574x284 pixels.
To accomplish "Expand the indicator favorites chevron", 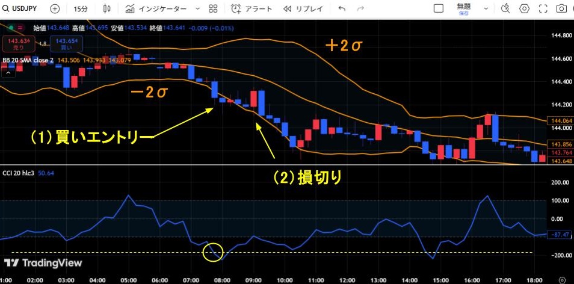I will click(198, 9).
